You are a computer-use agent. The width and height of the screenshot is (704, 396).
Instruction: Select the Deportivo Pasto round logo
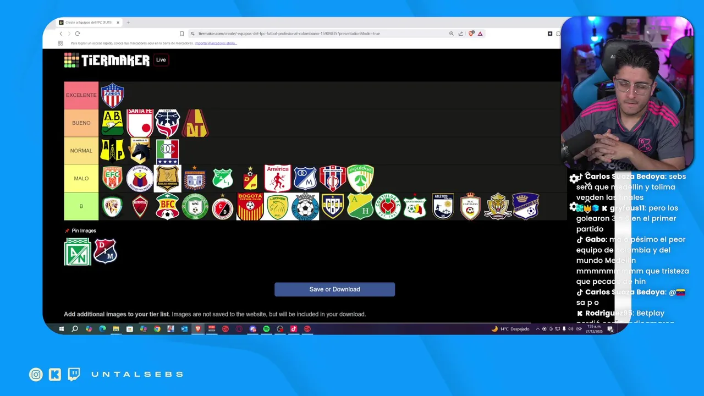click(140, 178)
